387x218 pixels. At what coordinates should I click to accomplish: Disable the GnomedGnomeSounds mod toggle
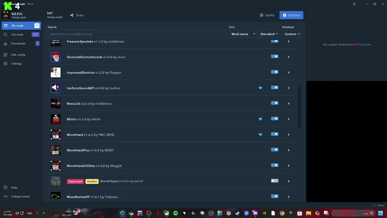[x=275, y=56]
